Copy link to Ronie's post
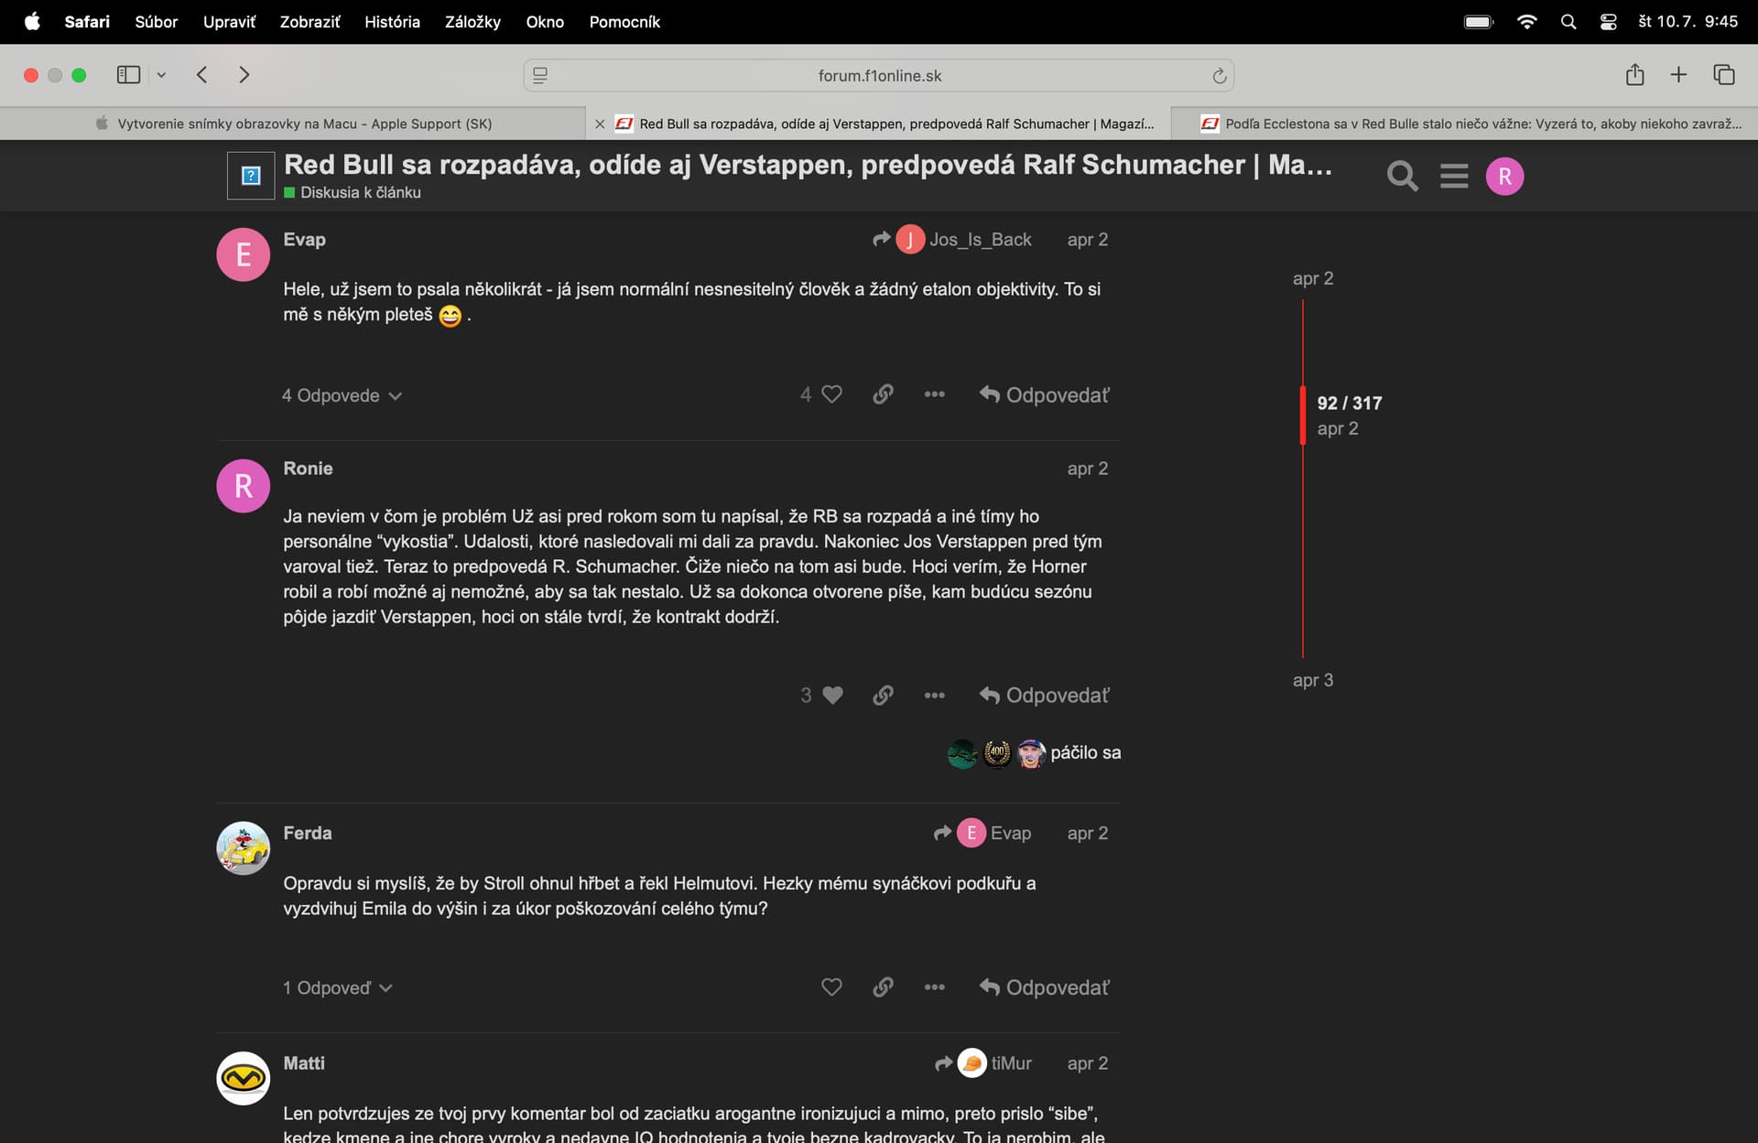 click(x=883, y=696)
